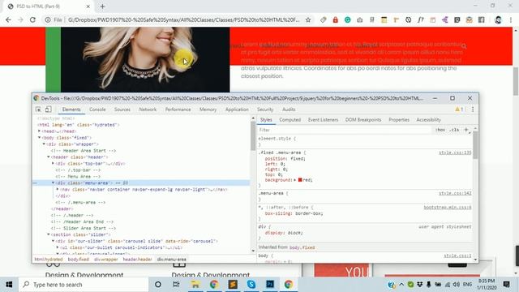Image resolution: width=519 pixels, height=292 pixels.
Task: Click the 'box-sizing: border-box;' declaration
Action: (294, 213)
